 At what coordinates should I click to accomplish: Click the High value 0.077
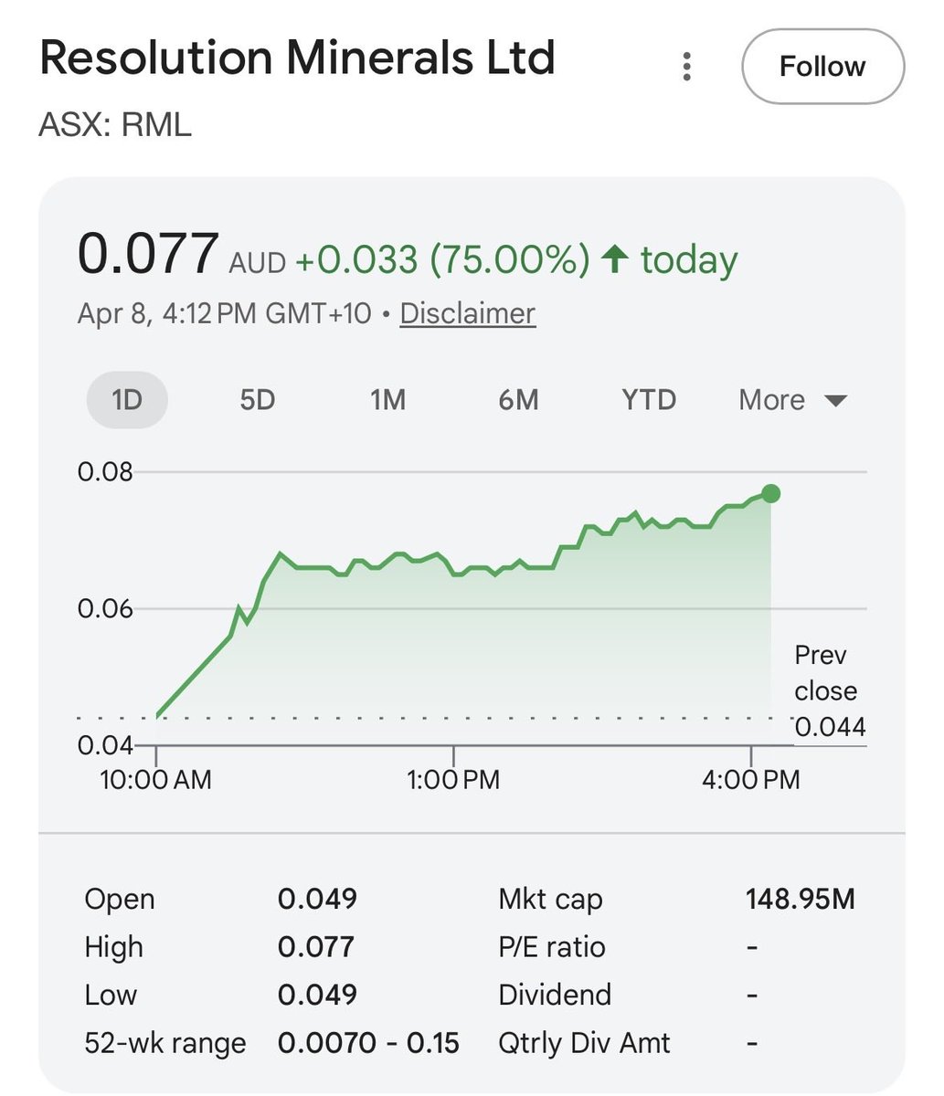point(316,947)
